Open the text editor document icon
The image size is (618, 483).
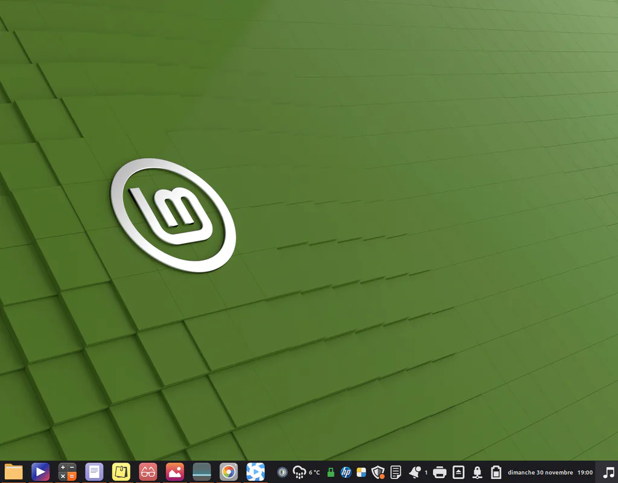pos(94,472)
